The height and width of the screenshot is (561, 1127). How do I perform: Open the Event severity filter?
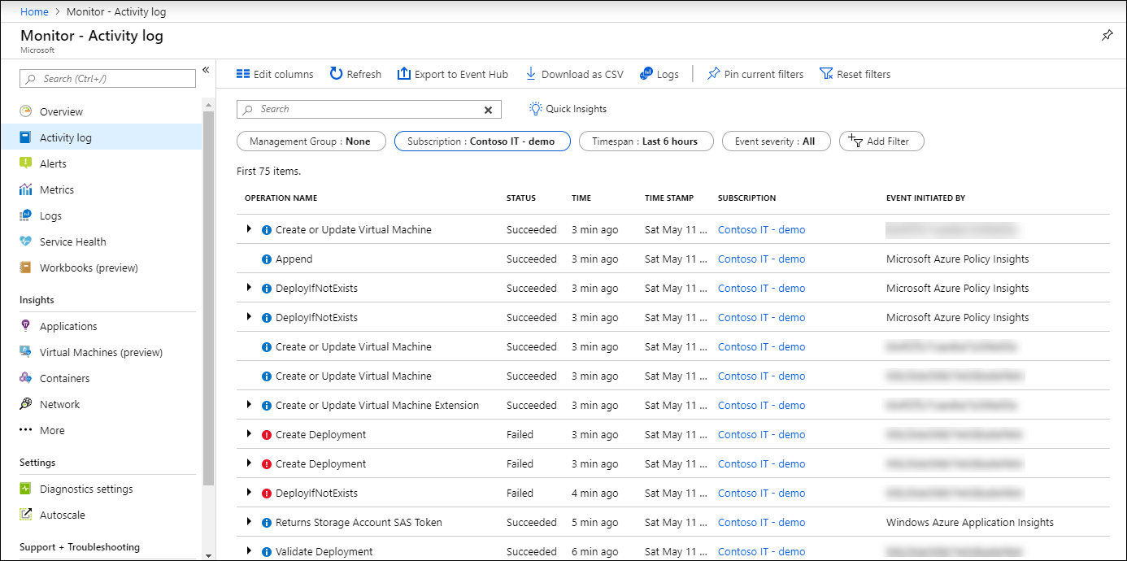[776, 141]
